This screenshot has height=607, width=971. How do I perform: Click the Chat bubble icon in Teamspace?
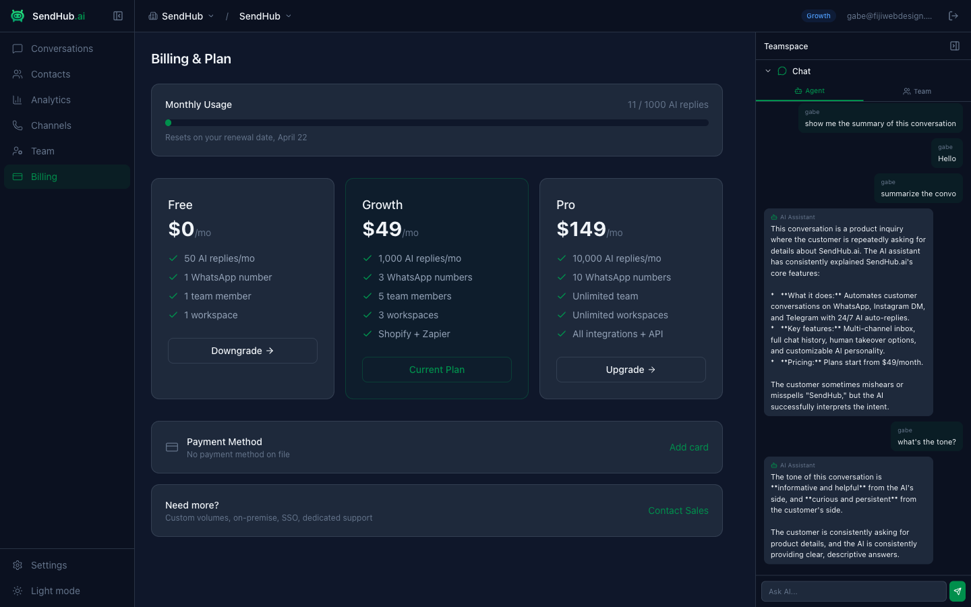pyautogui.click(x=782, y=71)
